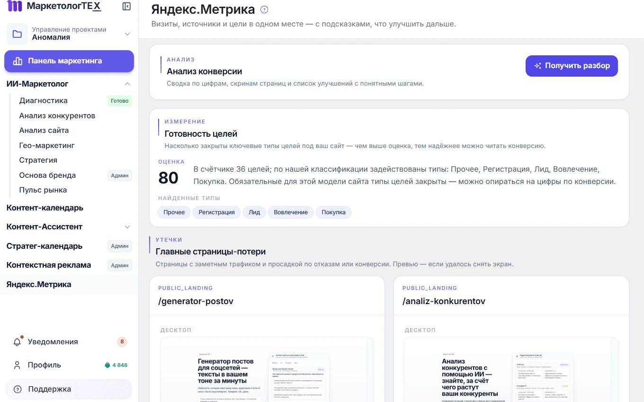
Task: Click the bar chart icon in Панель маркетинга
Action: (18, 61)
